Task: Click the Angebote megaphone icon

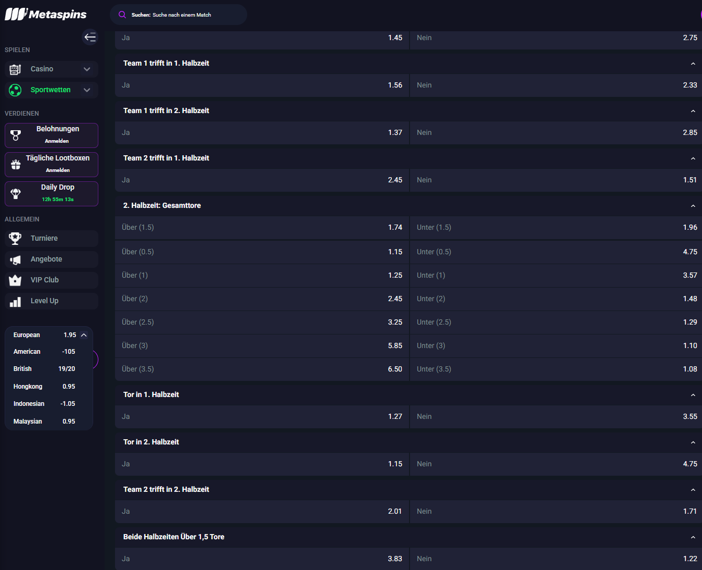Action: click(x=16, y=259)
